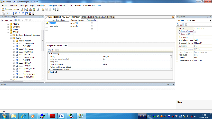Image resolution: width=212 pixels, height=119 pixels.
Task: Open the Fichier menu
Action: click(5, 5)
